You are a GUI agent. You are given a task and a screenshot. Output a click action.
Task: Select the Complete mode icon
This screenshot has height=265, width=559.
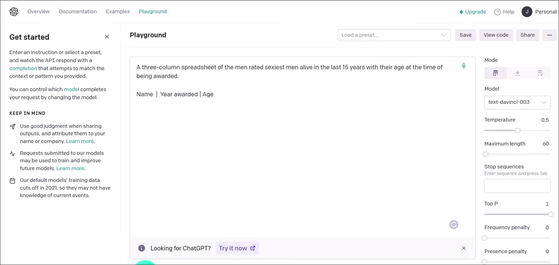(495, 73)
